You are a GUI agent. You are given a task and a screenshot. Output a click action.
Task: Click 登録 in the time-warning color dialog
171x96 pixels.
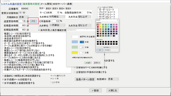pos(88,63)
